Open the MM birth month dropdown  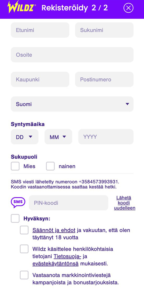[58, 137]
